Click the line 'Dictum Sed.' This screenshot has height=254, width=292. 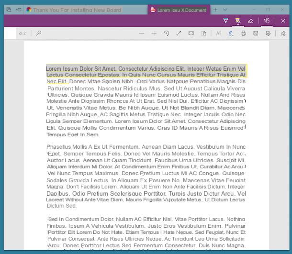62,206
